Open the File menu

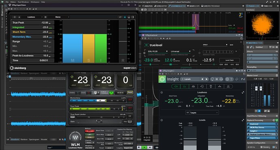coord(7,2)
